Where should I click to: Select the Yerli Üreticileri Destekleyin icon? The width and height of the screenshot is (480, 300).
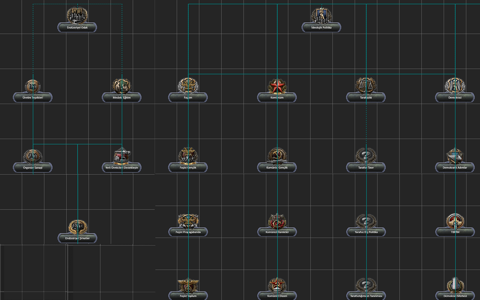click(x=122, y=156)
